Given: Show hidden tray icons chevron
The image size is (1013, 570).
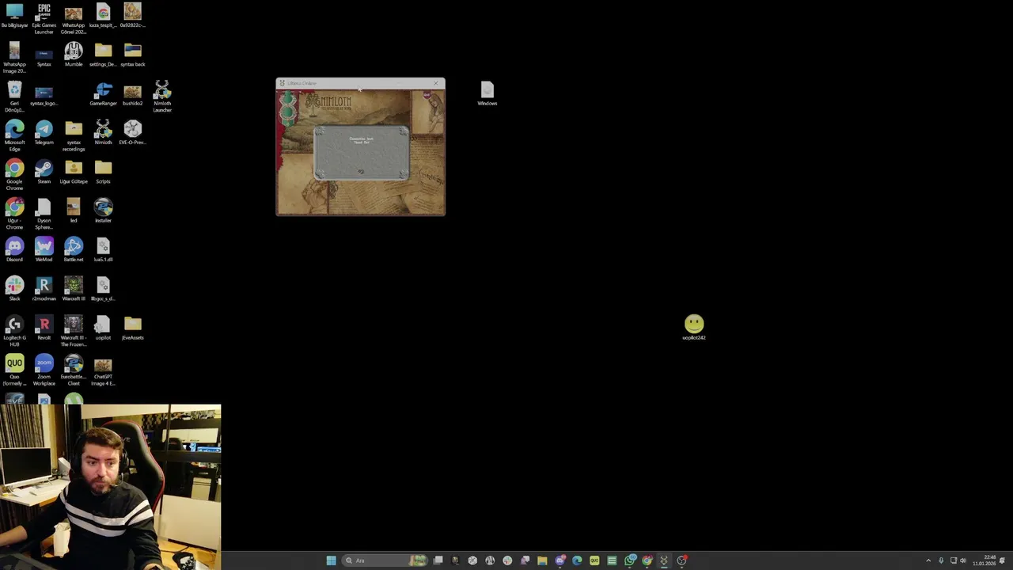Looking at the screenshot, I should 928,560.
